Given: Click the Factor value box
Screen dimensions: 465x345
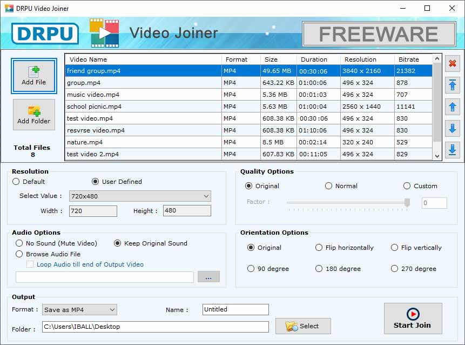Looking at the screenshot, I should 434,203.
